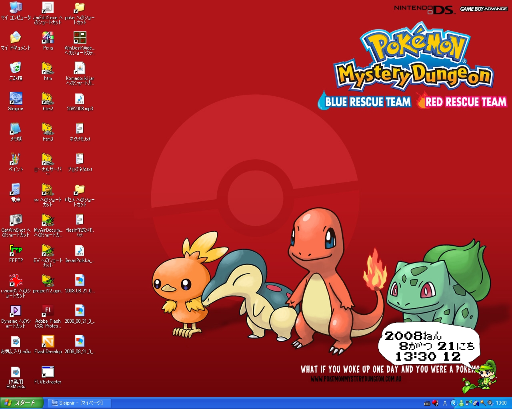Select the 2682058.mp3 file
The width and height of the screenshot is (512, 409).
tap(80, 99)
